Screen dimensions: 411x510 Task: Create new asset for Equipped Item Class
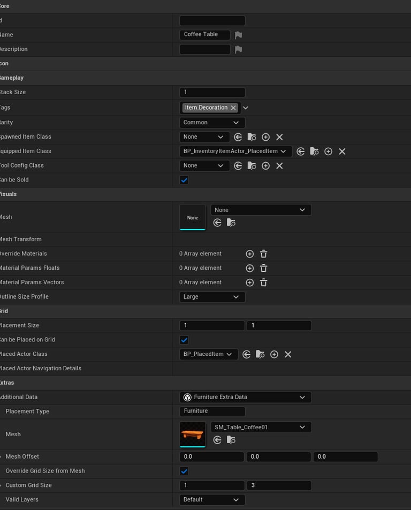click(329, 151)
